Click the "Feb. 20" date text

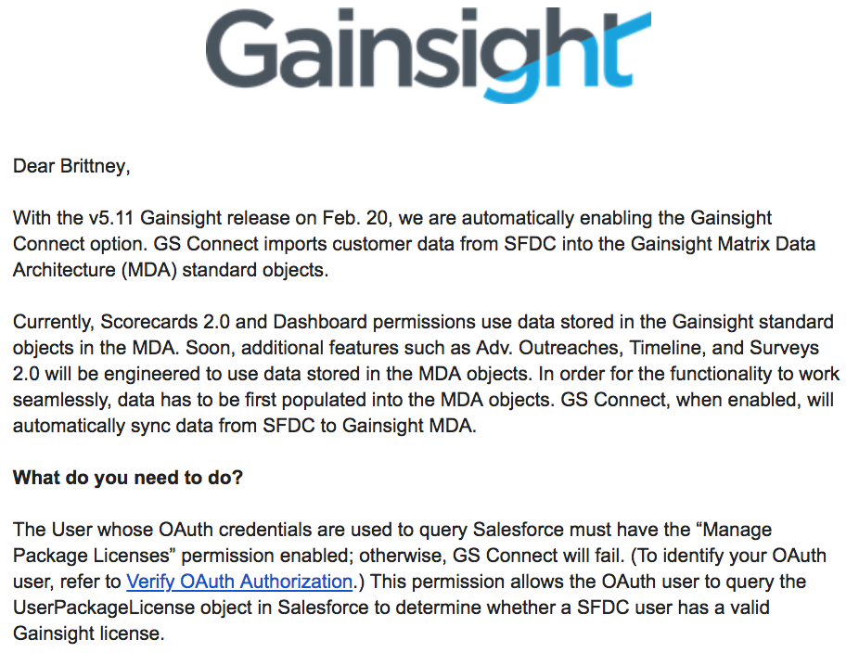point(359,219)
